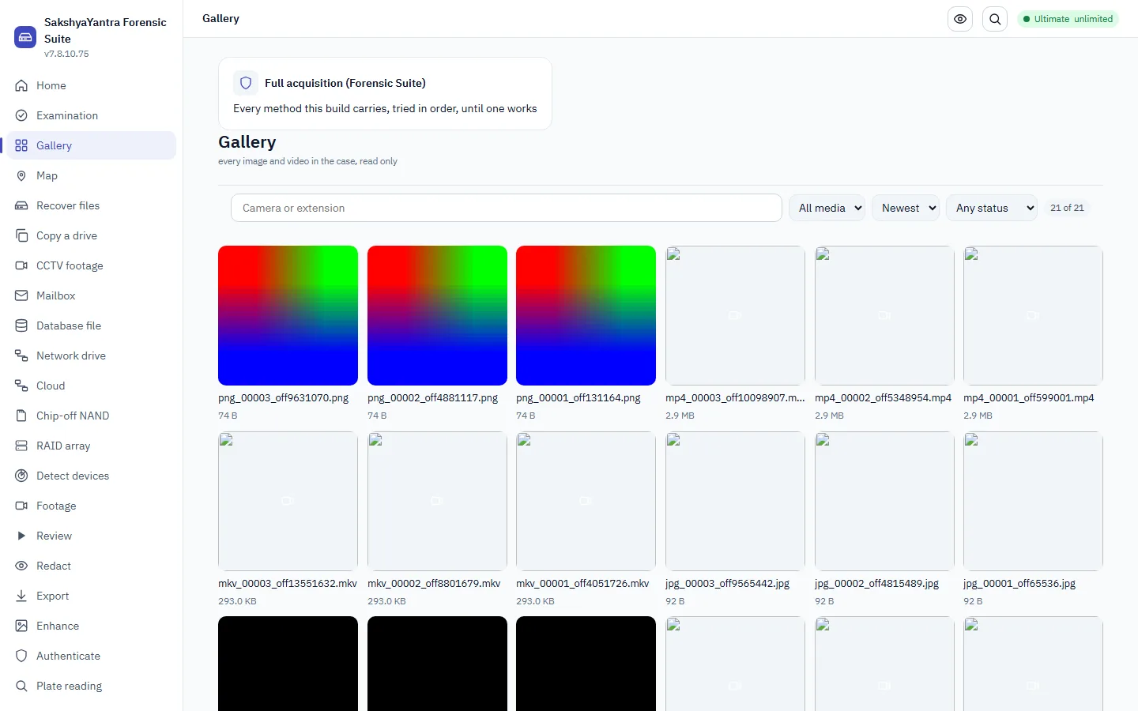The width and height of the screenshot is (1138, 711).
Task: Open the Authenticate label
Action: (68, 656)
